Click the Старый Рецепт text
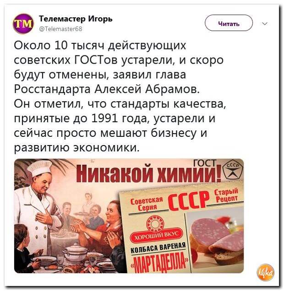 tap(226, 196)
